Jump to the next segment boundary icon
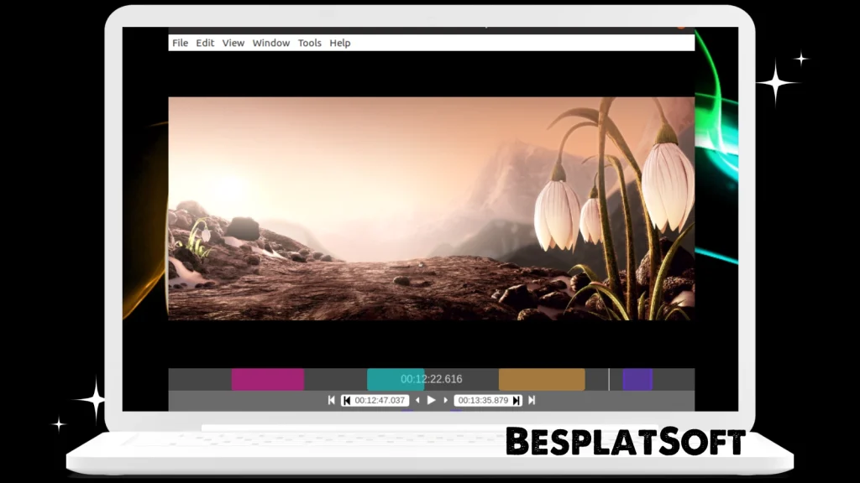Screen dimensions: 860x483 pyautogui.click(x=531, y=401)
